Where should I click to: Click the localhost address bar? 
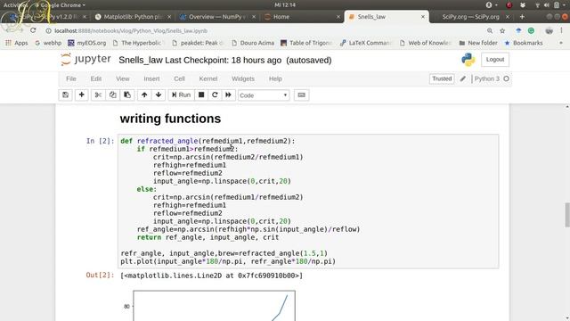[x=262, y=31]
